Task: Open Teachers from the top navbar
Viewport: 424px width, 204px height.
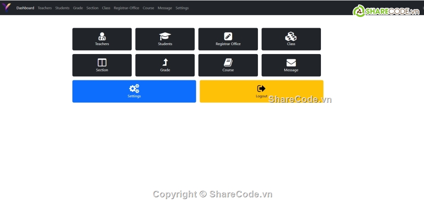Action: click(x=45, y=8)
